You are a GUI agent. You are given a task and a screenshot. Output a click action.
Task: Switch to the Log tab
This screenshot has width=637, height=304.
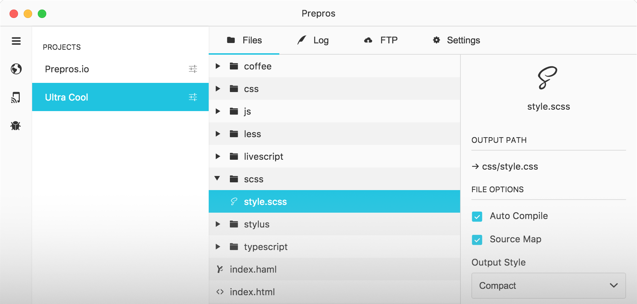click(313, 40)
